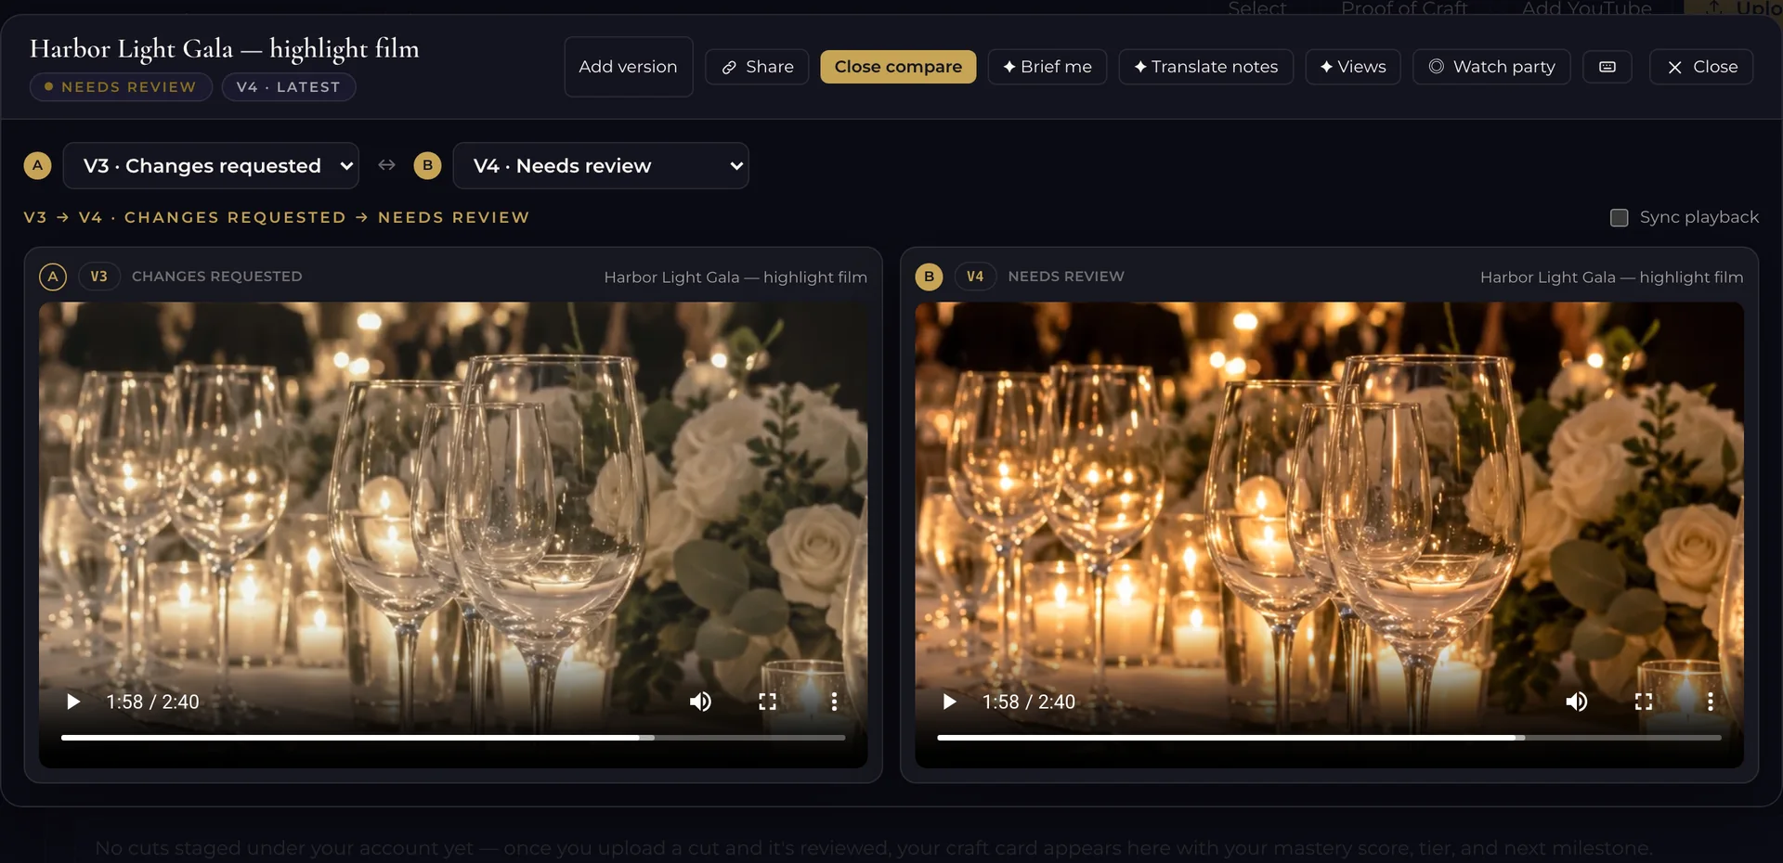
Task: Click the film title text in panel A header
Action: [x=735, y=277]
